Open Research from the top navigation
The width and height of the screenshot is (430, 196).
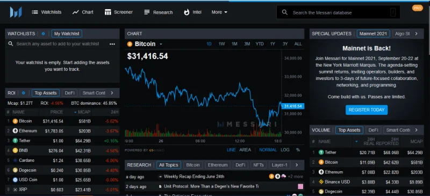158,12
